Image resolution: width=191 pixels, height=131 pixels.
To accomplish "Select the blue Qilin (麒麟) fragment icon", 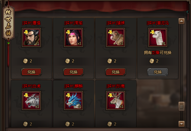I will [73, 100].
